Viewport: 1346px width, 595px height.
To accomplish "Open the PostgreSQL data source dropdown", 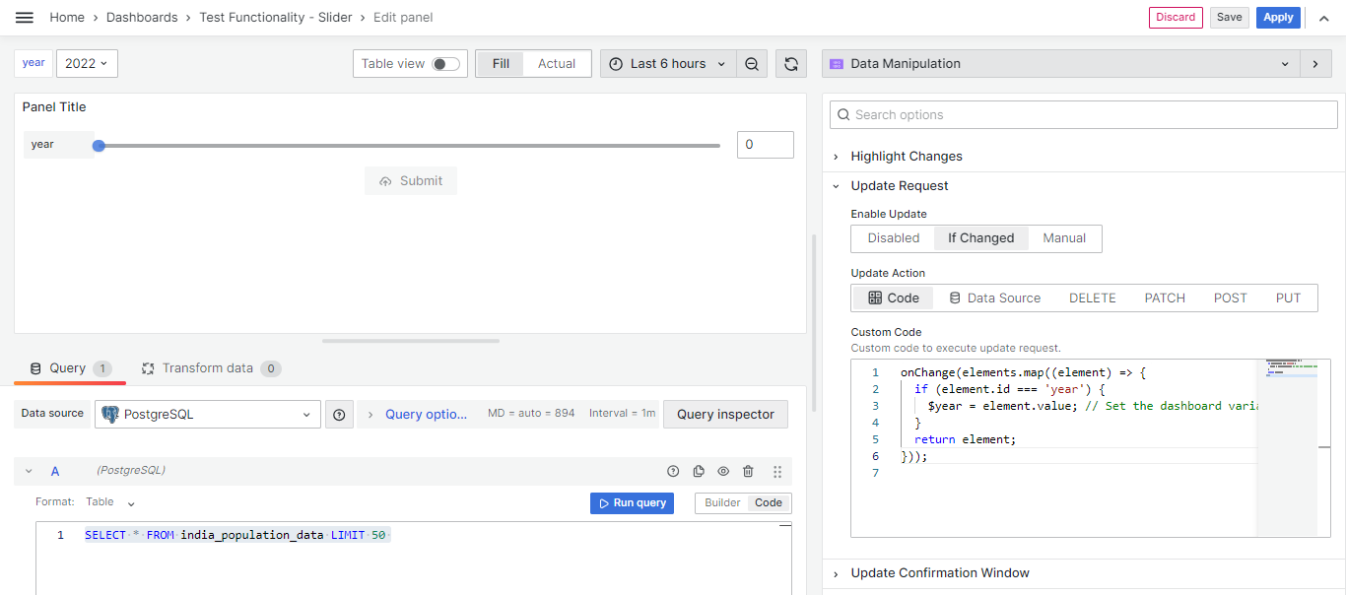I will 208,415.
